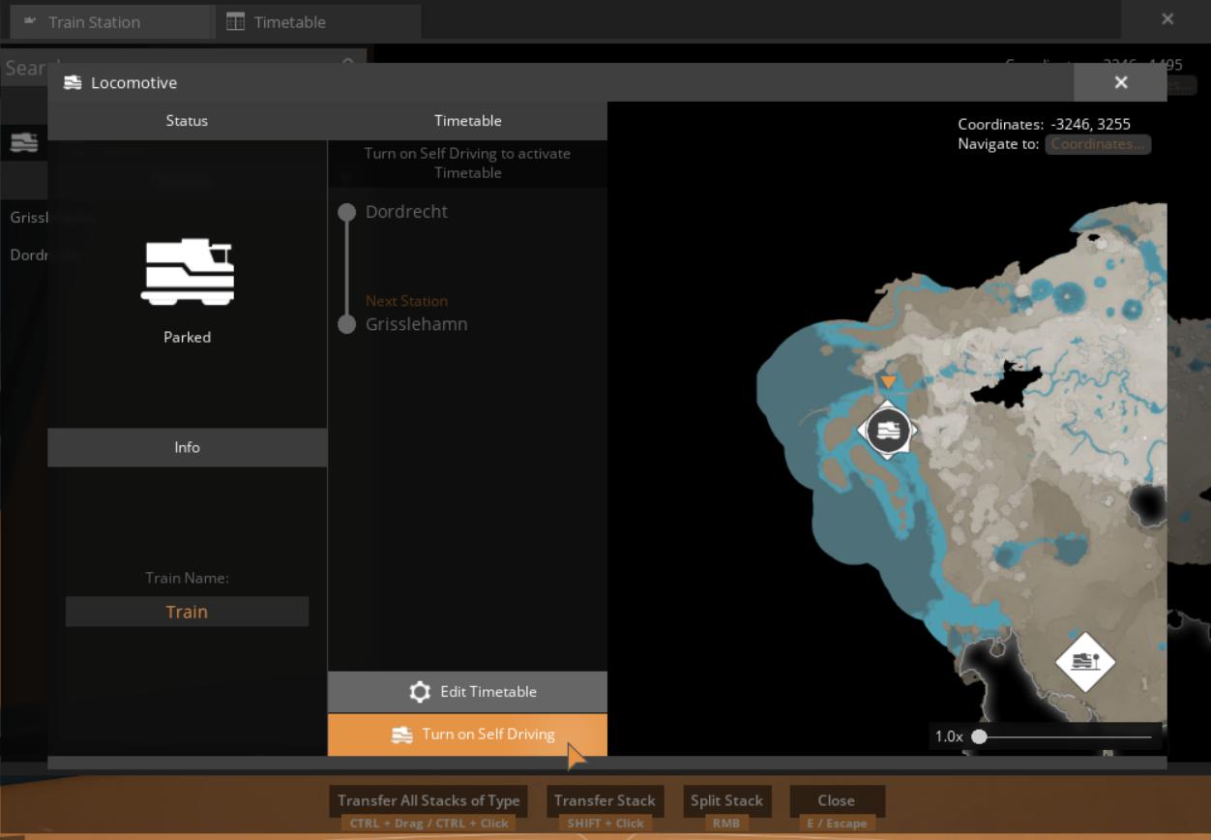Select the Dordrecht station label in the timetable

point(406,212)
